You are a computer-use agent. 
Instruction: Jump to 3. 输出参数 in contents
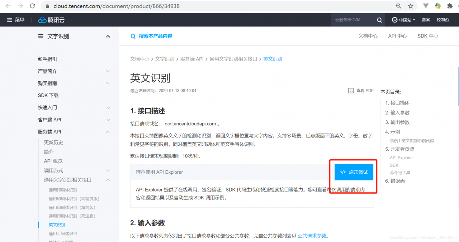397,122
